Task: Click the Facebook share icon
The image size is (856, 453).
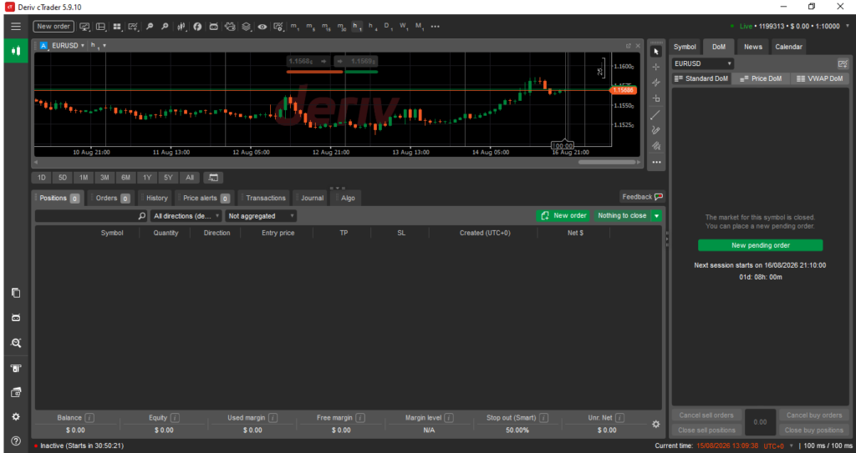Action: click(x=197, y=26)
